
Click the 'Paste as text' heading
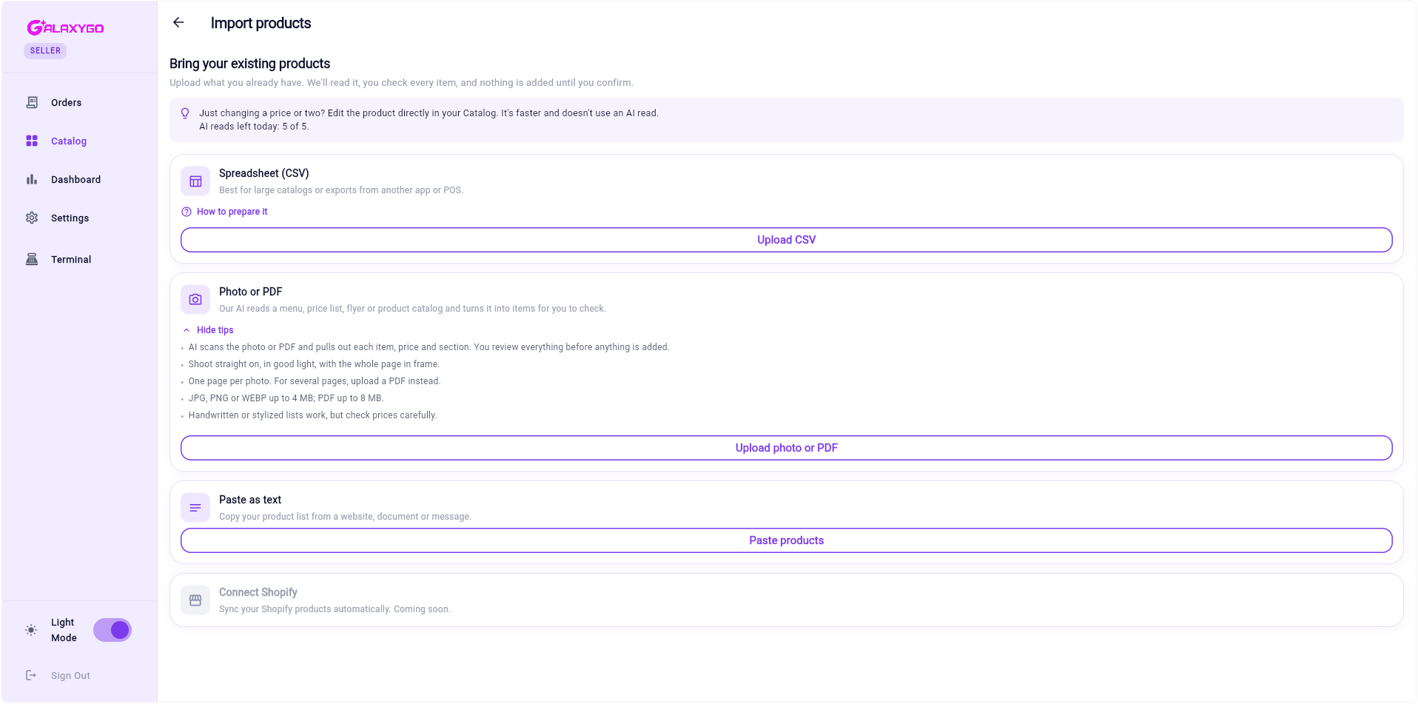tap(250, 500)
